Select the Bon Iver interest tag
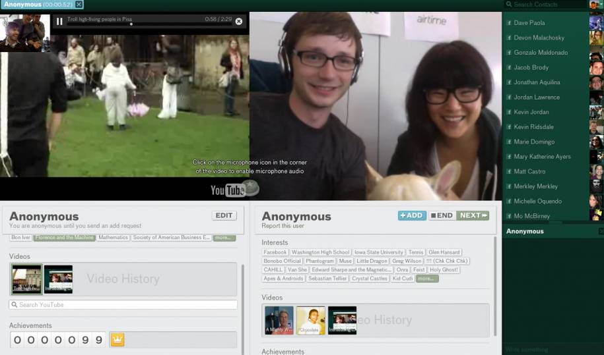This screenshot has width=604, height=355. (21, 237)
